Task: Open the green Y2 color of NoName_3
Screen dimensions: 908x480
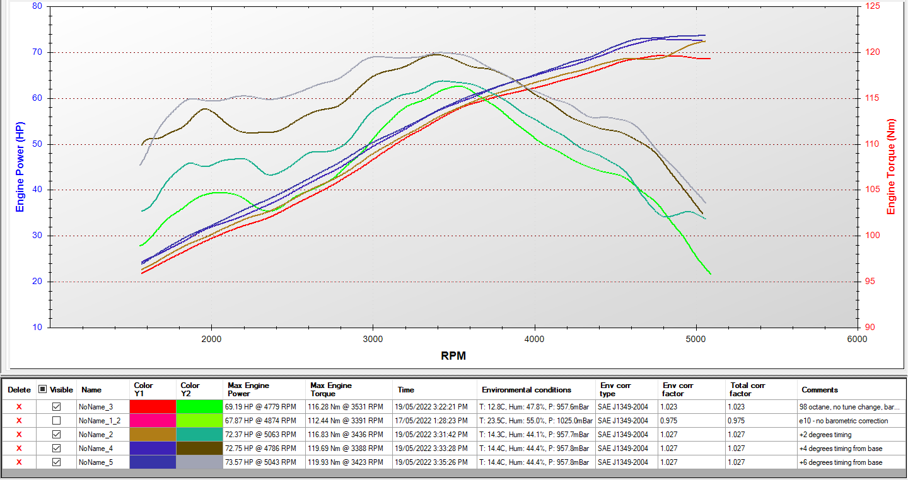Action: click(200, 407)
